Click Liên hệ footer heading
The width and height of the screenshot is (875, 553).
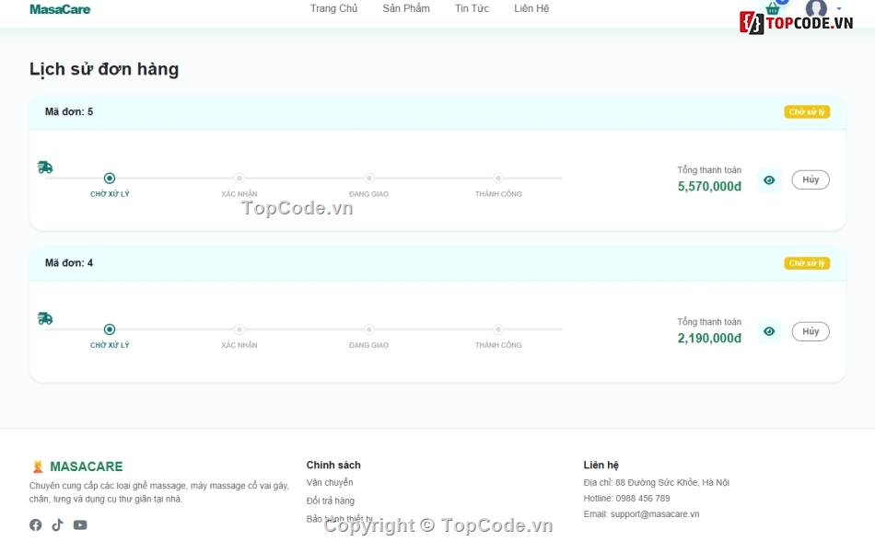(x=601, y=465)
